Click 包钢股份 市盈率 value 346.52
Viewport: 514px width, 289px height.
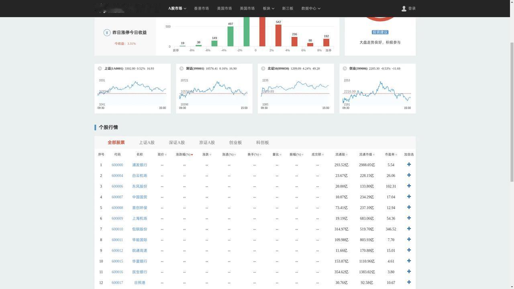point(391,229)
